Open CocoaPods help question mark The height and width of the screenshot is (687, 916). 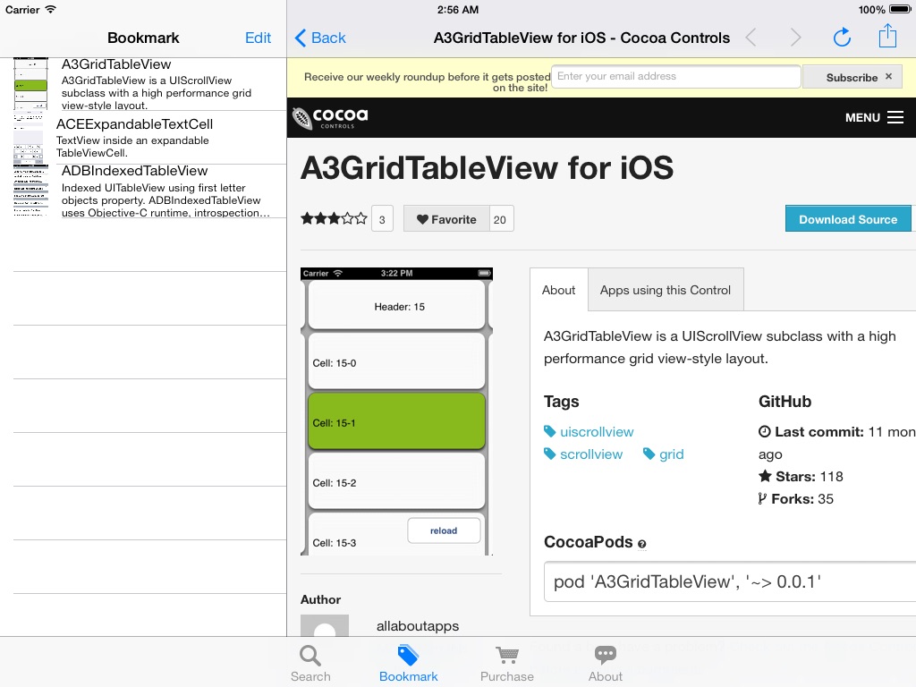[x=642, y=544]
